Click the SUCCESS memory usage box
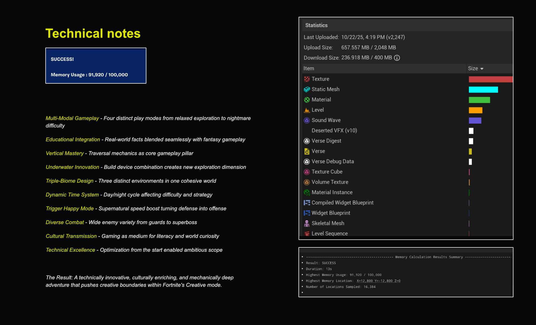536x325 pixels. 96,66
